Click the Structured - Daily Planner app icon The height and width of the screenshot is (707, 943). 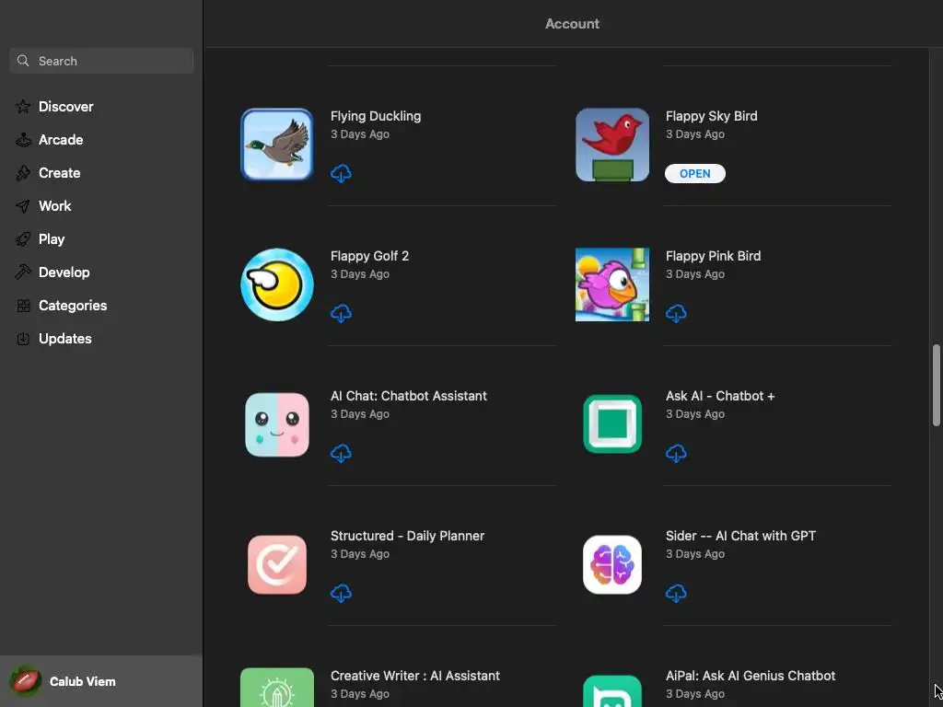tap(276, 564)
